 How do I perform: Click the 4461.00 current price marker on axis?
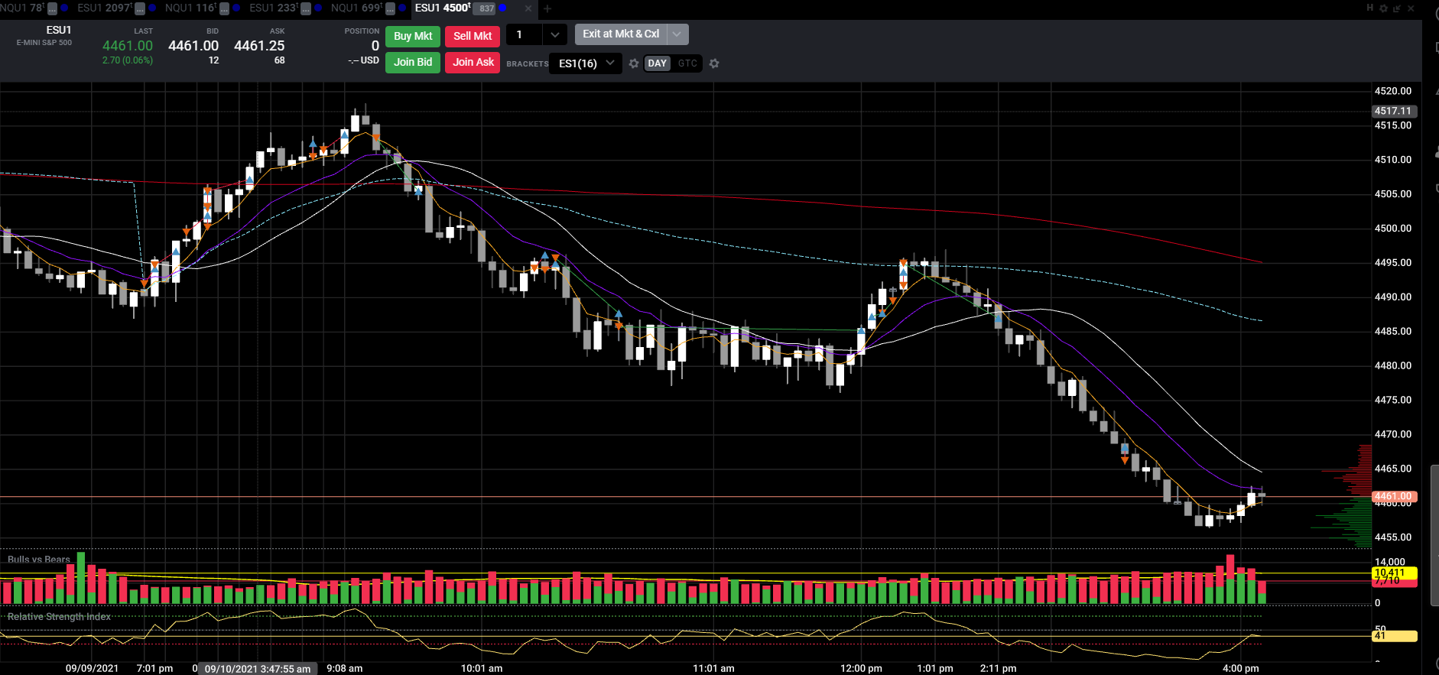[1394, 496]
